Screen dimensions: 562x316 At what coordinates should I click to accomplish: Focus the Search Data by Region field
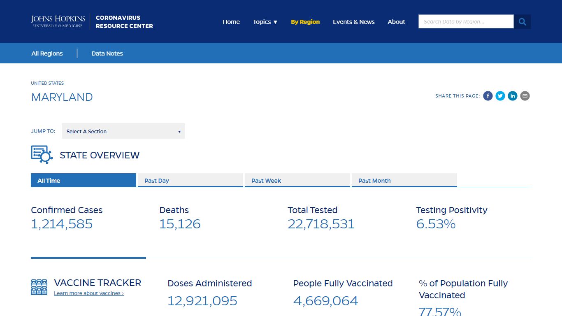466,22
